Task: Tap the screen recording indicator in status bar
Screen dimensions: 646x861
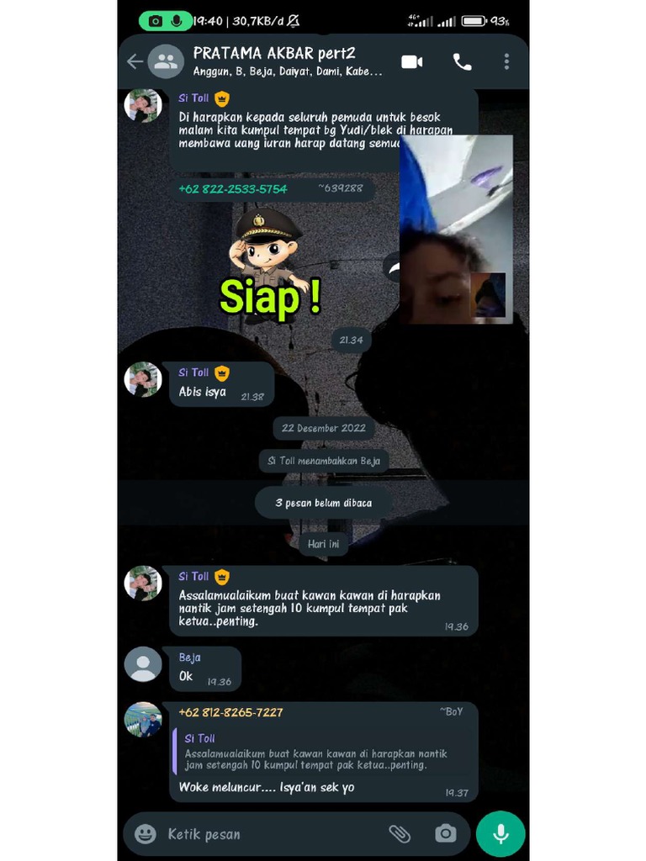Action: point(166,21)
